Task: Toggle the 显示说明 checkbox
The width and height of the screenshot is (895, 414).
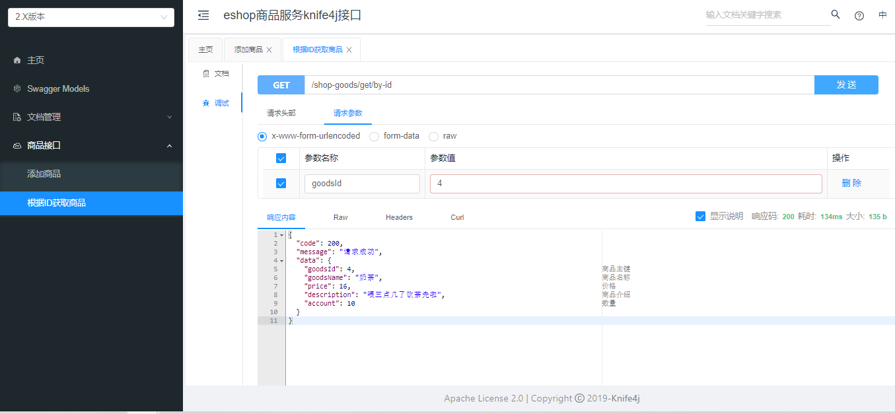Action: (x=701, y=216)
